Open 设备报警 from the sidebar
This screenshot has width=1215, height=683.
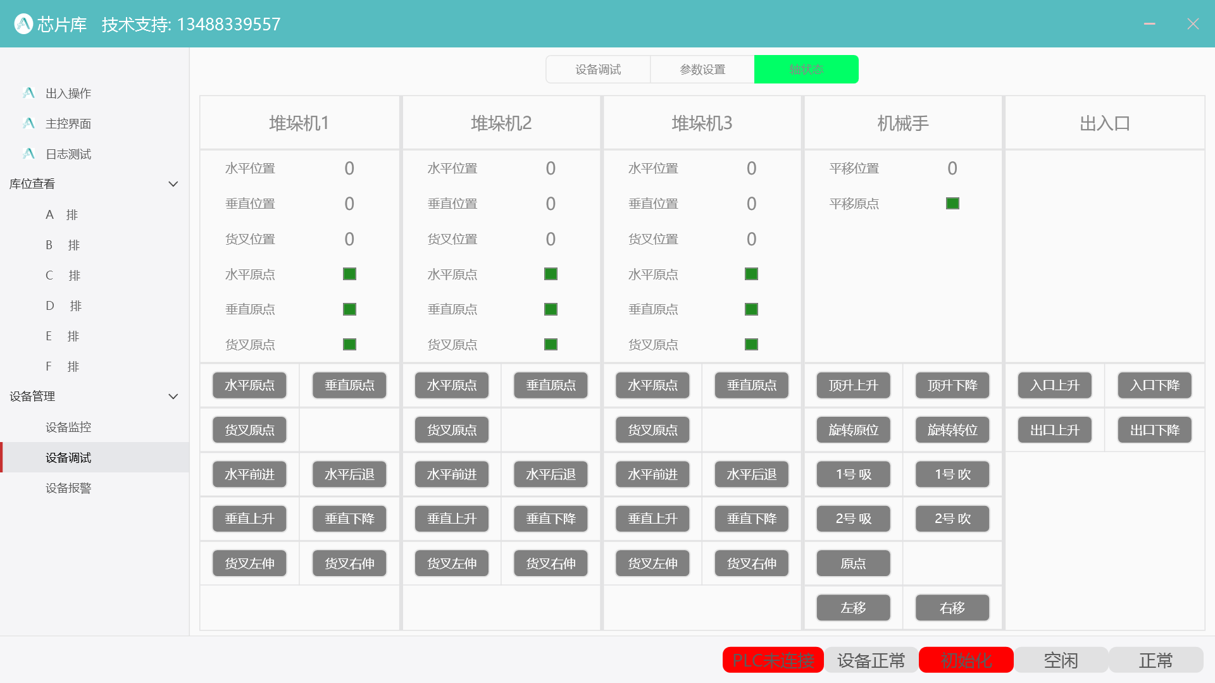(68, 488)
